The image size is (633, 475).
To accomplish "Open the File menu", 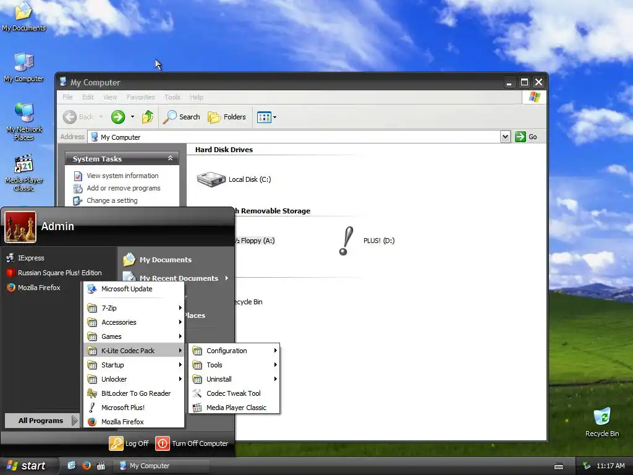I will (67, 97).
